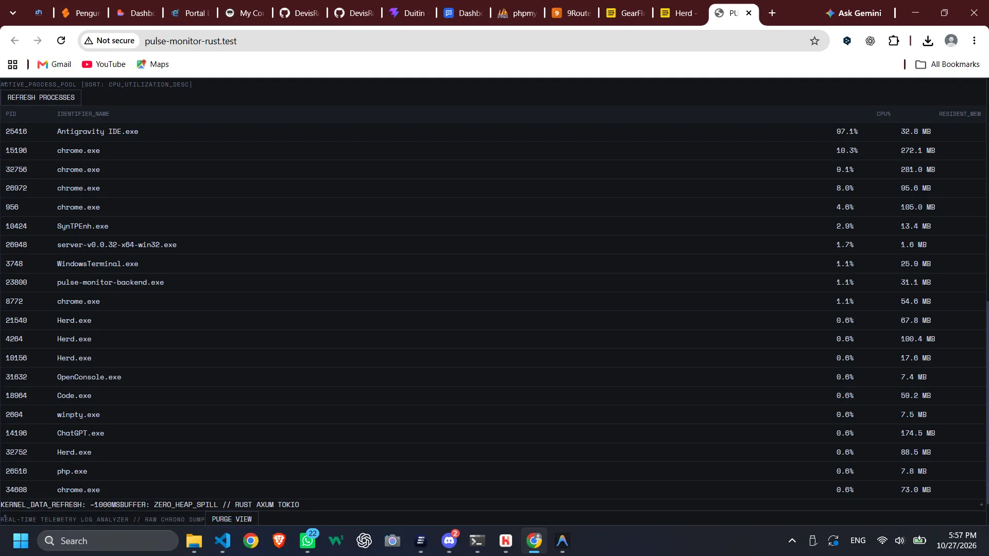Switch to the Duitin tab
Screen dimensions: 989x556
(408, 13)
